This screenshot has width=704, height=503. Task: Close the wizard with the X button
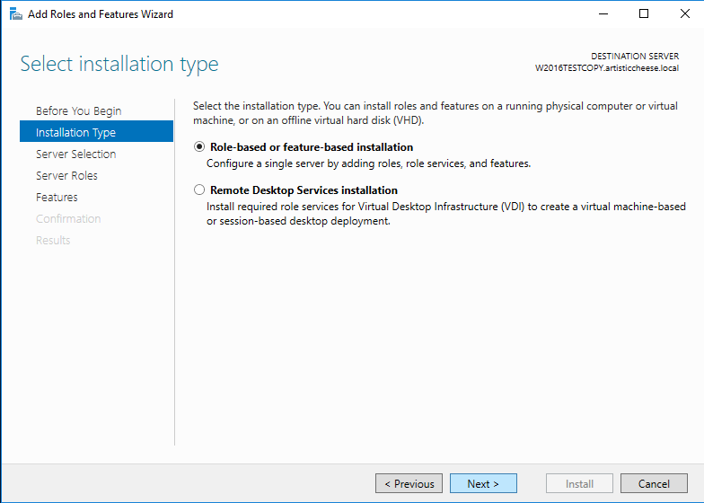tap(683, 14)
